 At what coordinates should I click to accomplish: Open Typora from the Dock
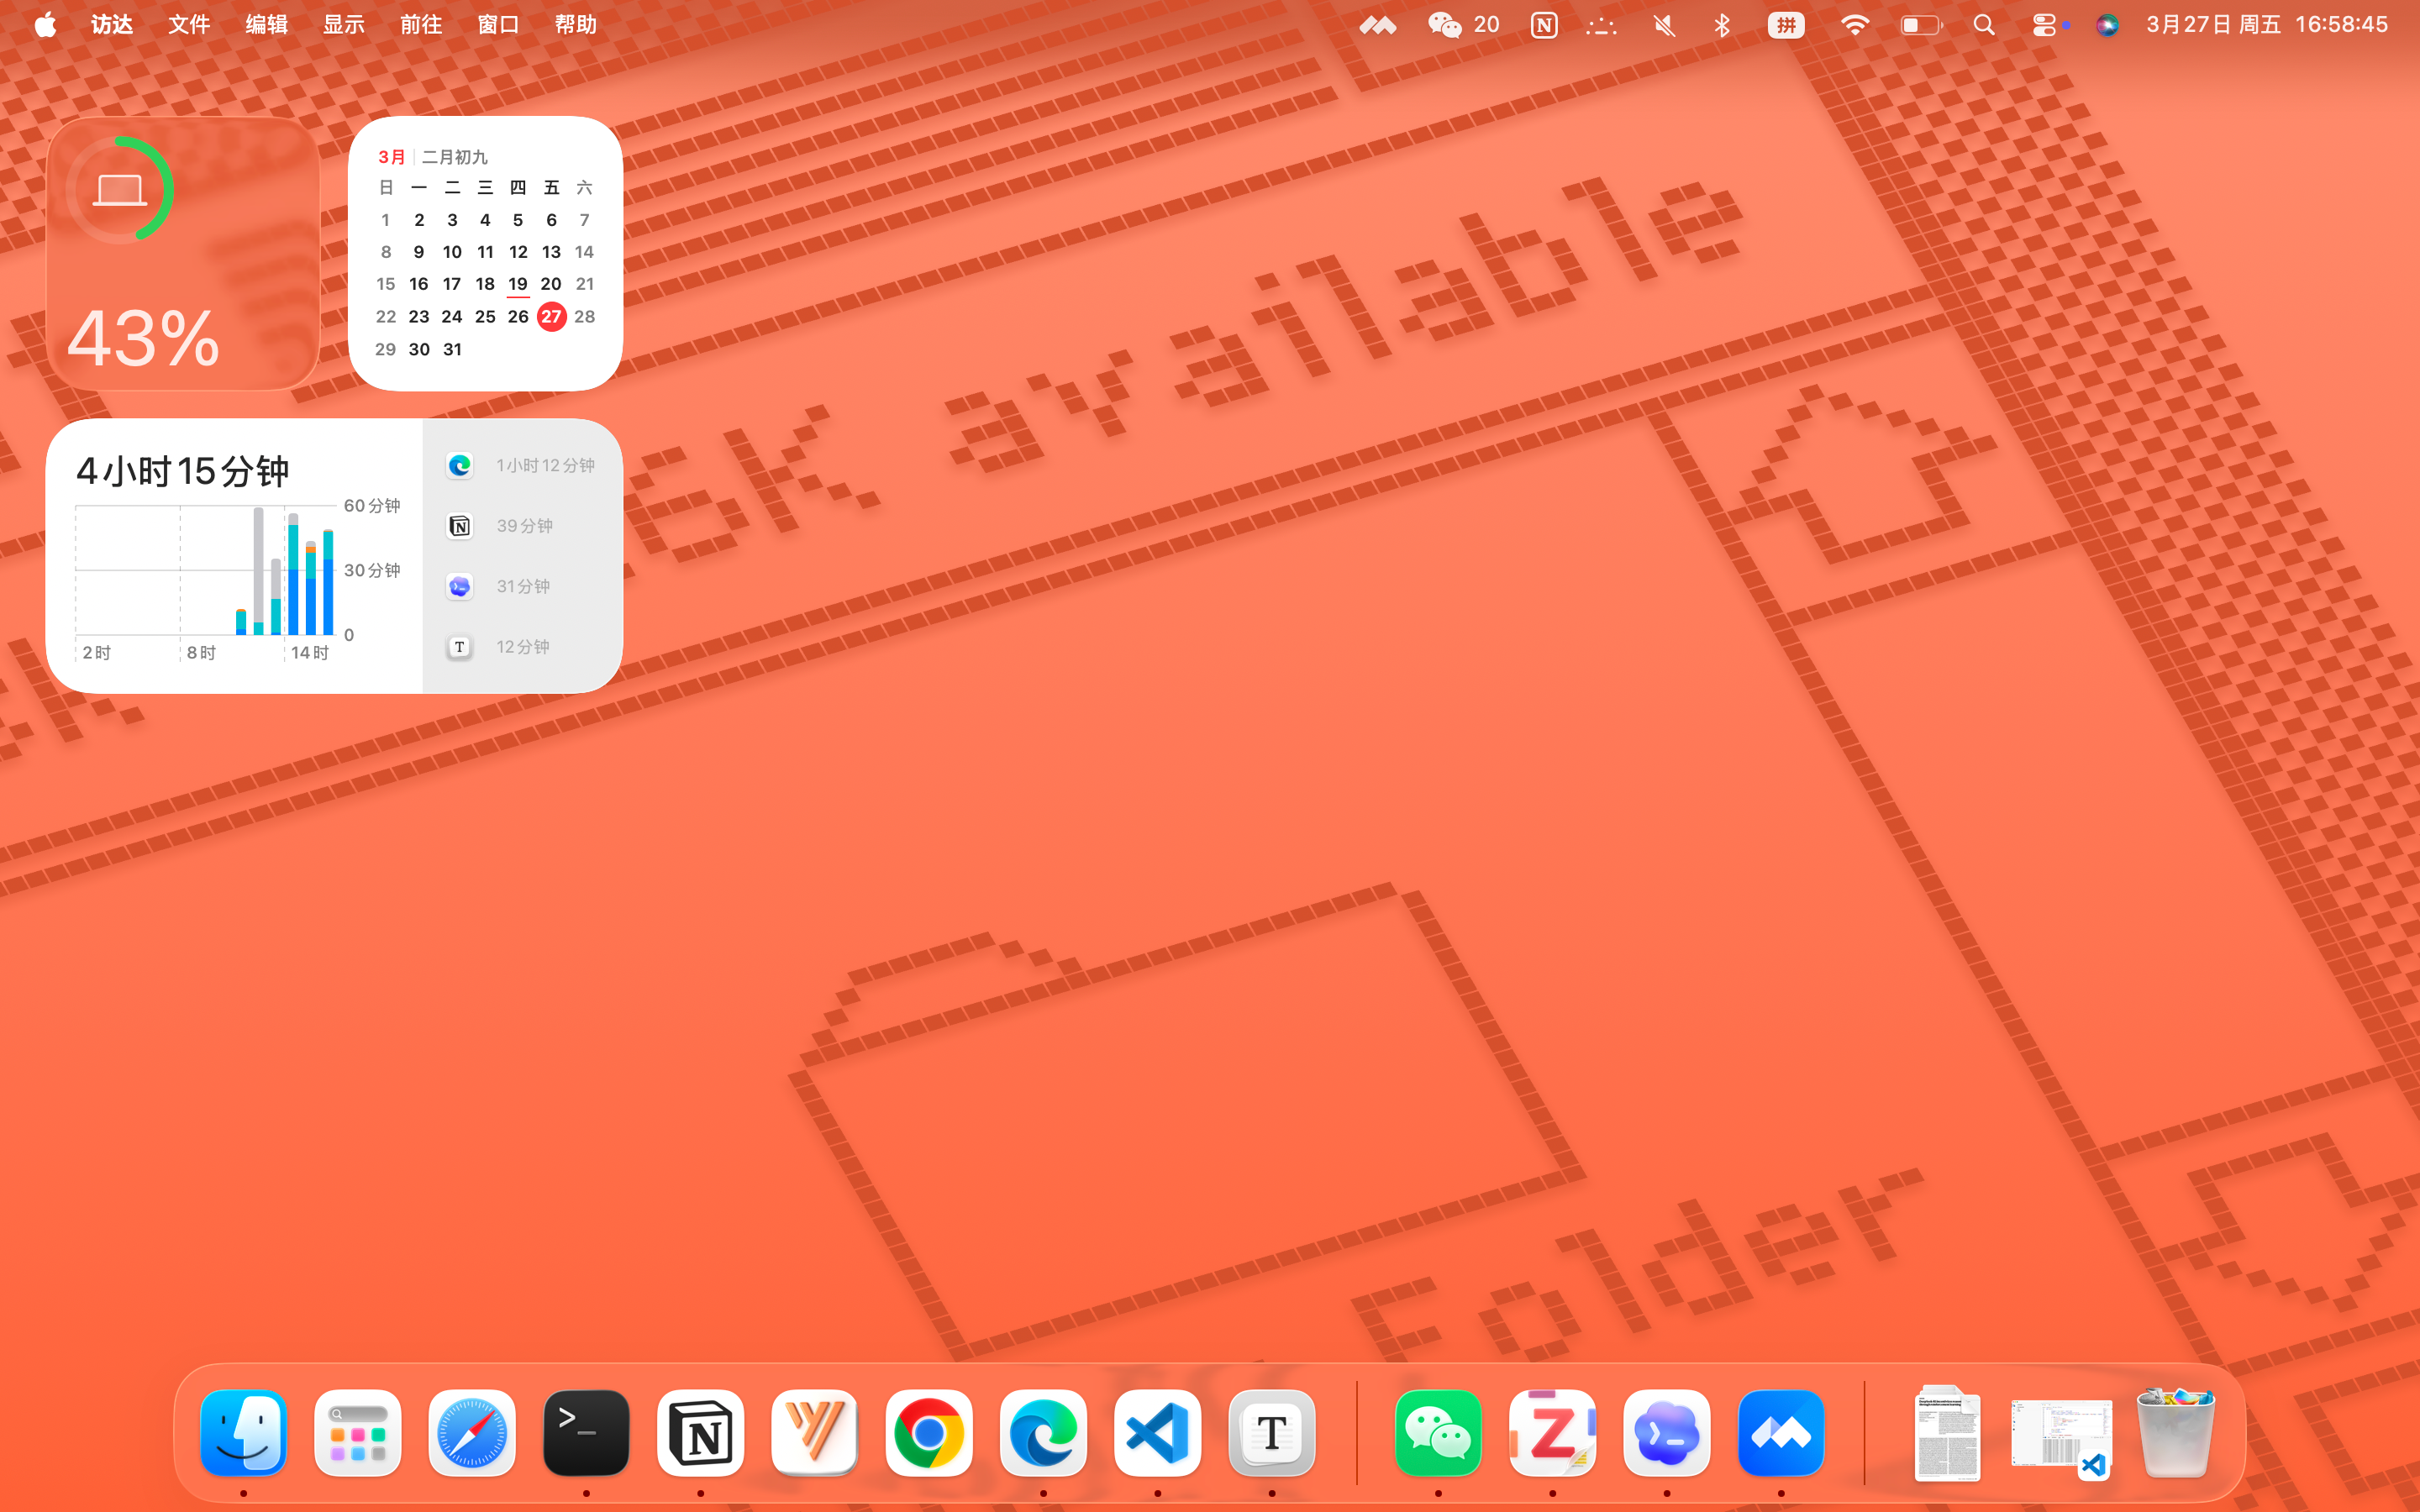(x=1271, y=1434)
